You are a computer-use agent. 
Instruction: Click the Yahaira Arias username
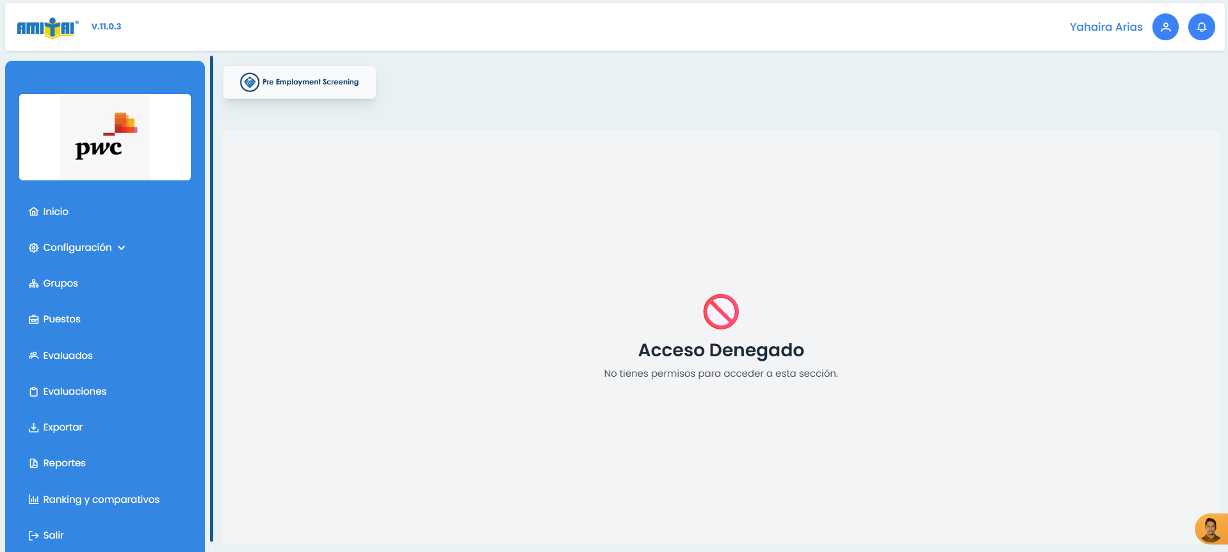coord(1106,27)
